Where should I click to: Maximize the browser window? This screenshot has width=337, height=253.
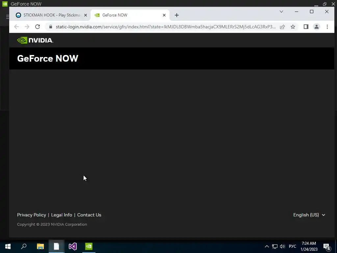click(312, 12)
